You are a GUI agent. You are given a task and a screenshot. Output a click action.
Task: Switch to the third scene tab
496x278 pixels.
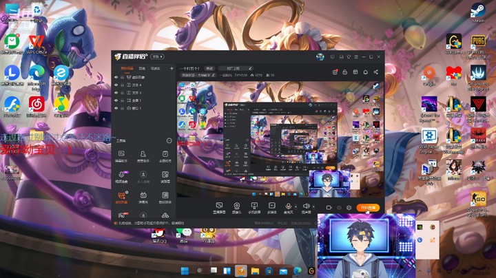155,69
